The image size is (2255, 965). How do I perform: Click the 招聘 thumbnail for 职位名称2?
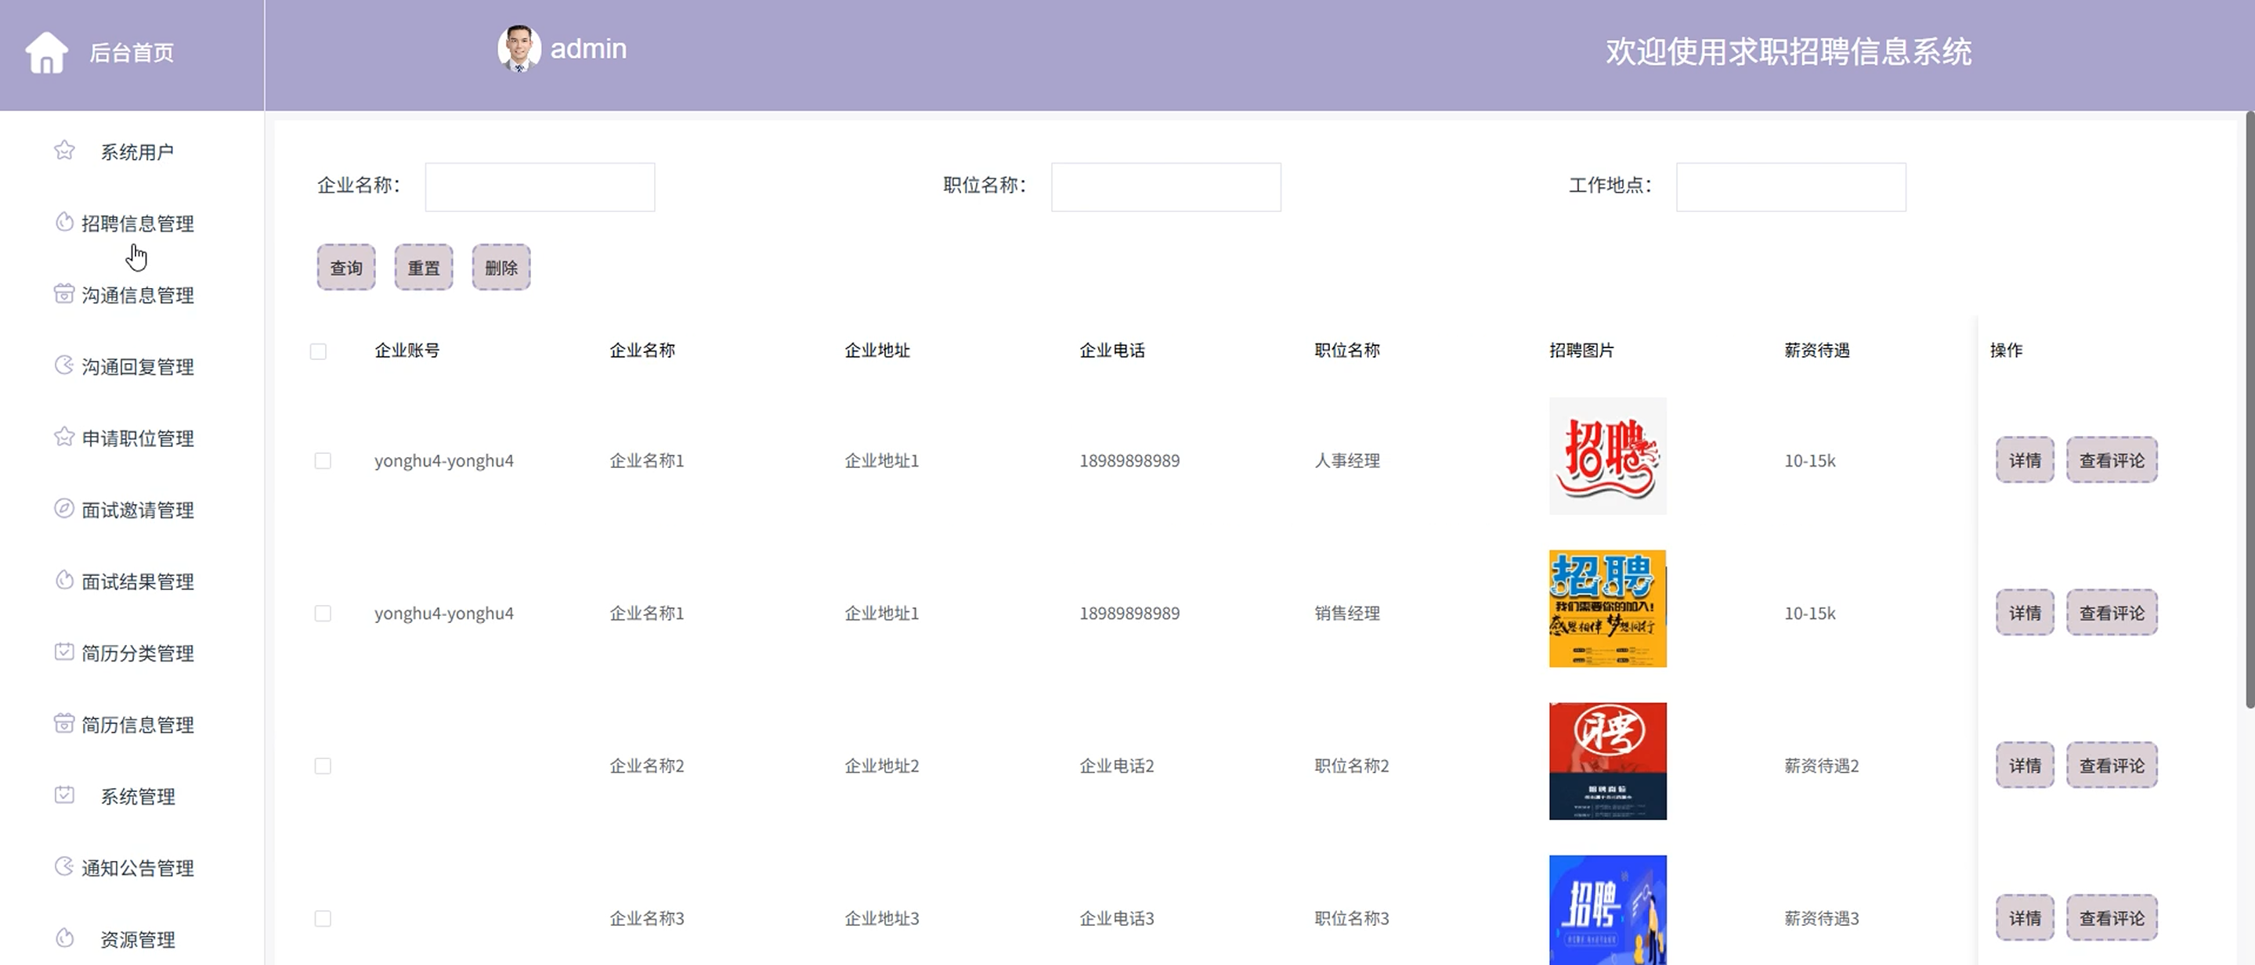point(1607,762)
